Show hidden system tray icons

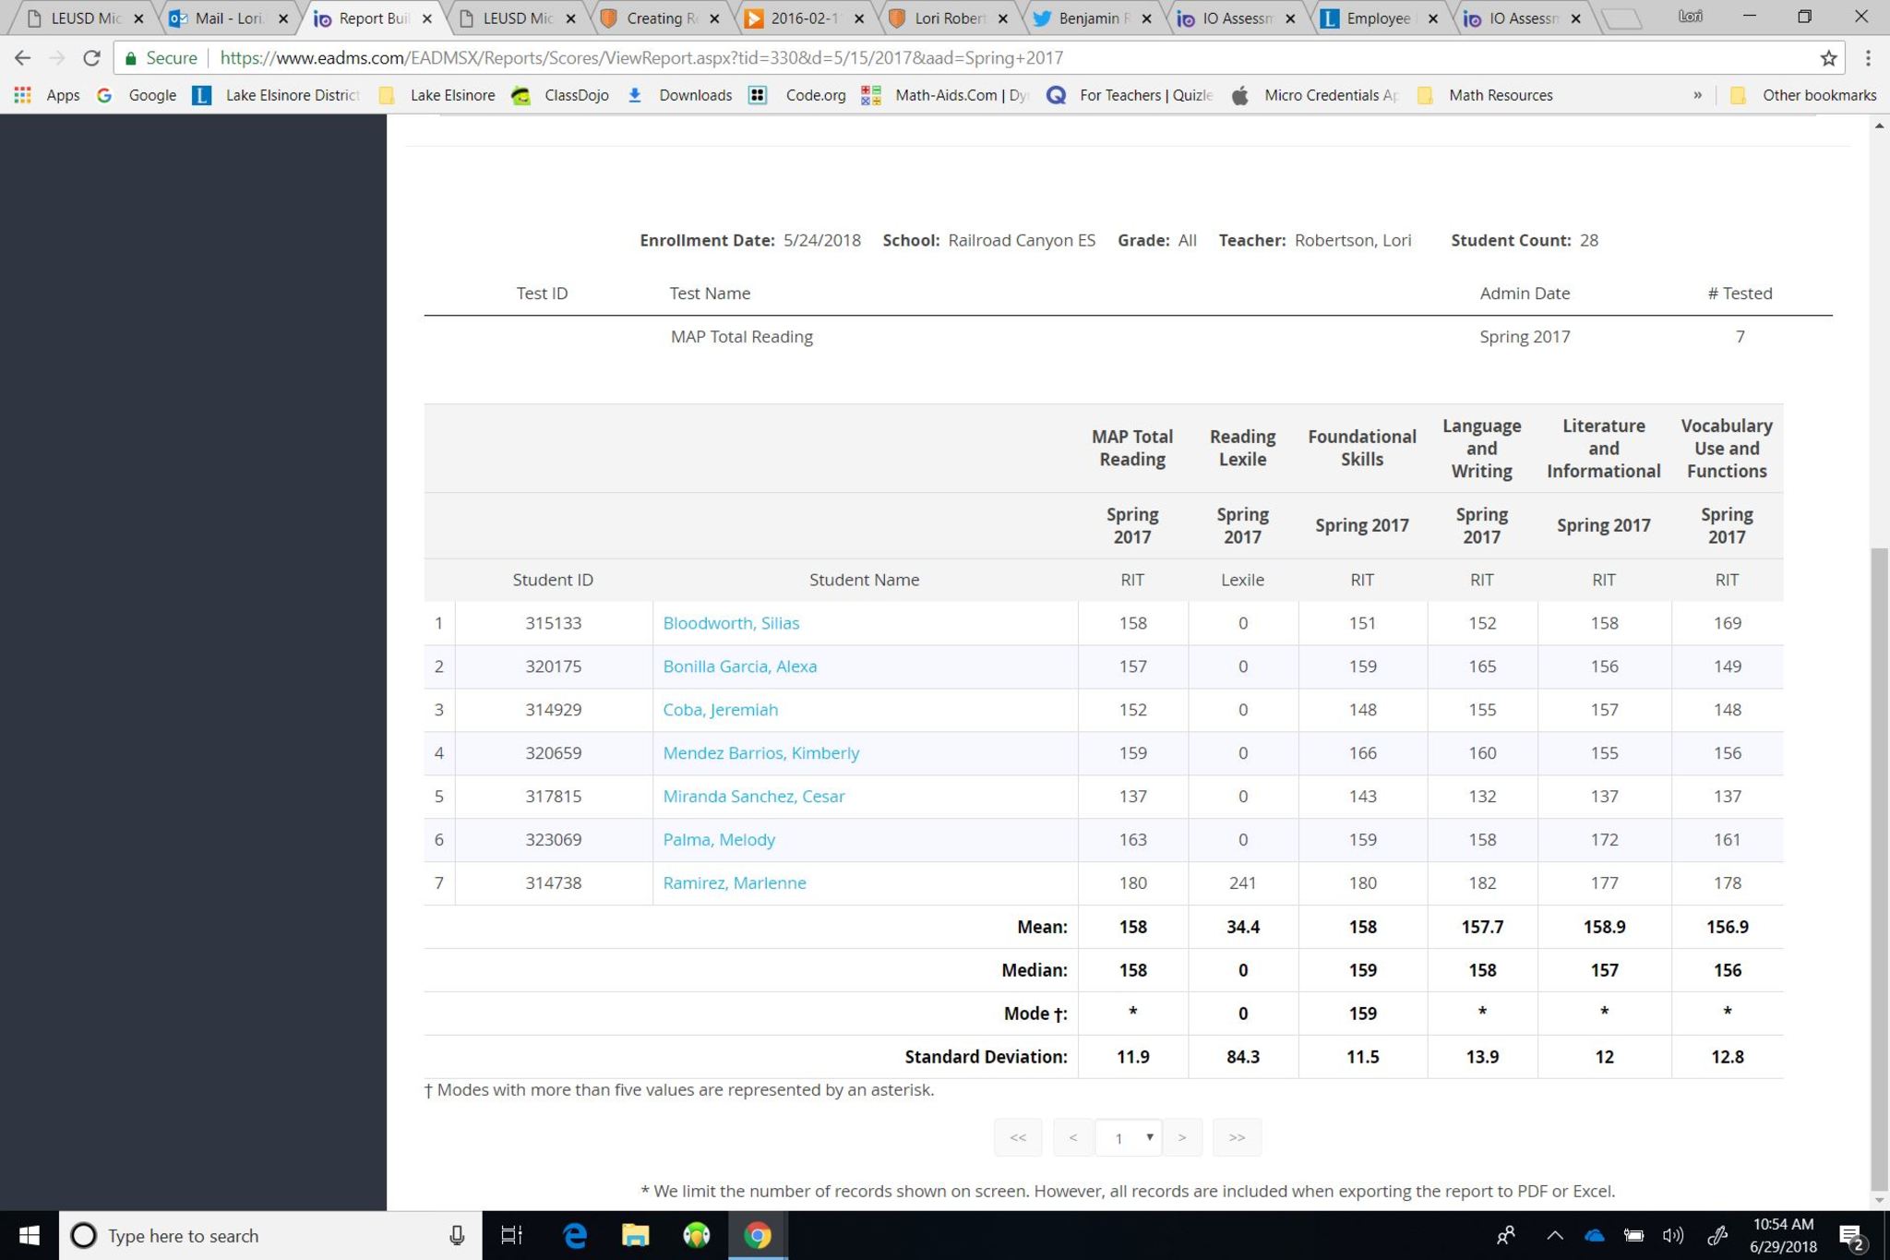(1555, 1235)
